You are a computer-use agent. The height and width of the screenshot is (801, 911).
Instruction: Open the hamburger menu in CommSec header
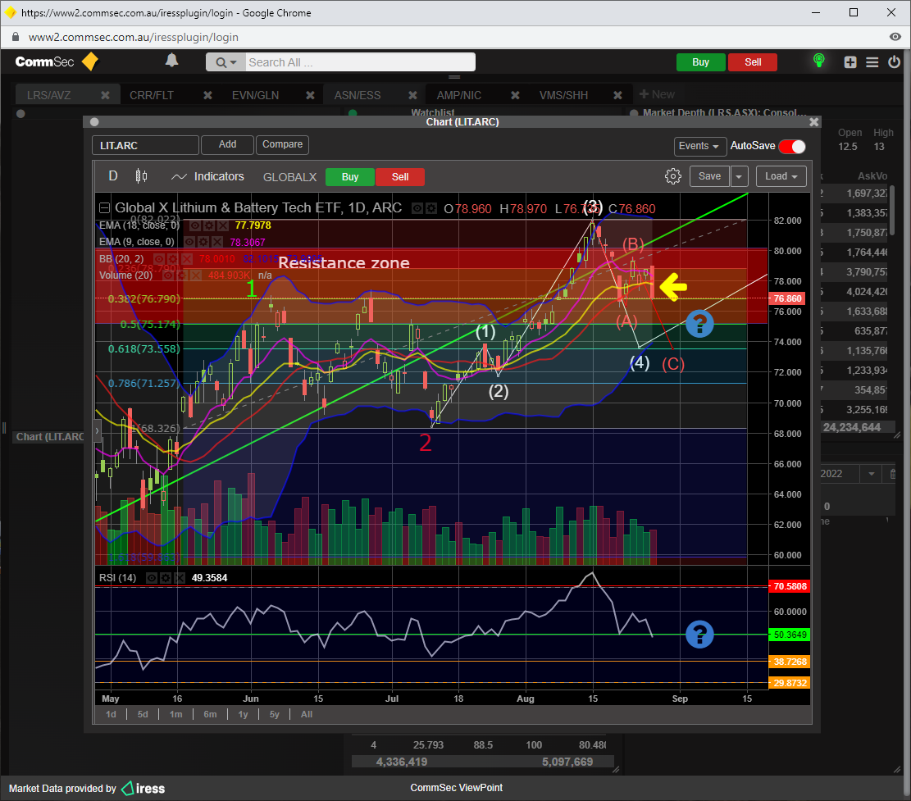(x=872, y=62)
